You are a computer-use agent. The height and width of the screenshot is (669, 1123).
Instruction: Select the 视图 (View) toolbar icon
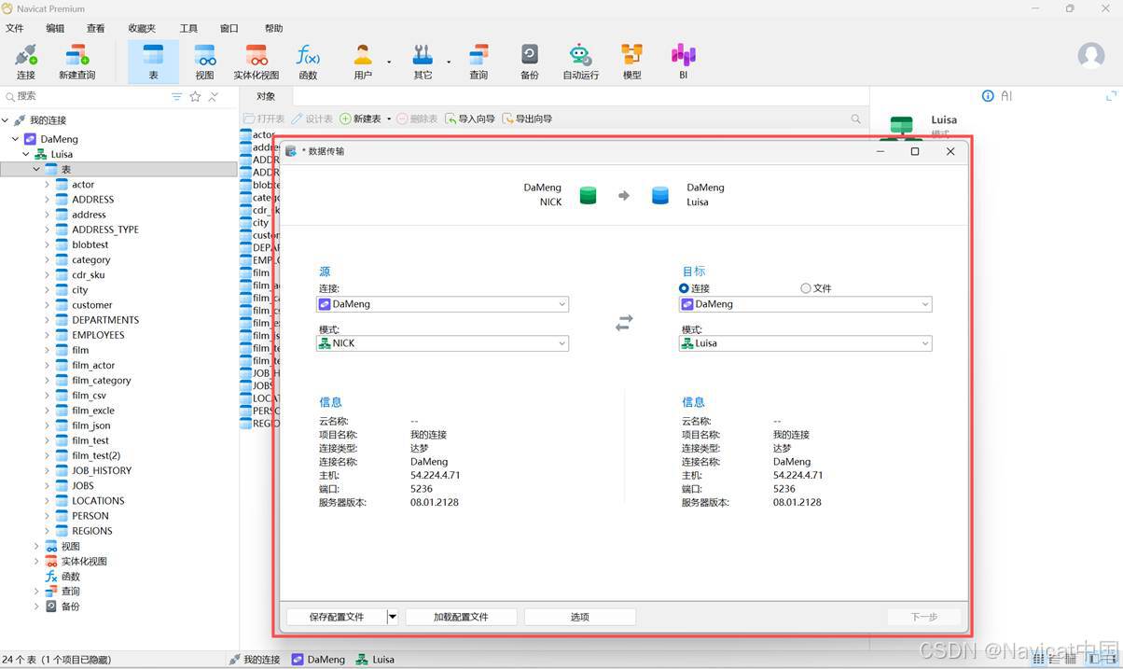(204, 62)
